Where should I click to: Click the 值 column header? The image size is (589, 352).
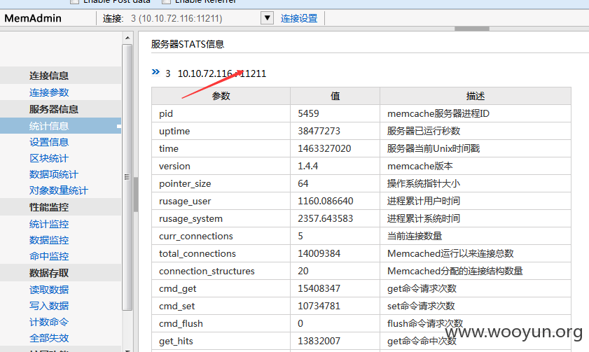[335, 96]
